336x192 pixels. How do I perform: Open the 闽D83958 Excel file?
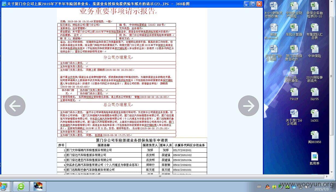pyautogui.click(x=314, y=137)
